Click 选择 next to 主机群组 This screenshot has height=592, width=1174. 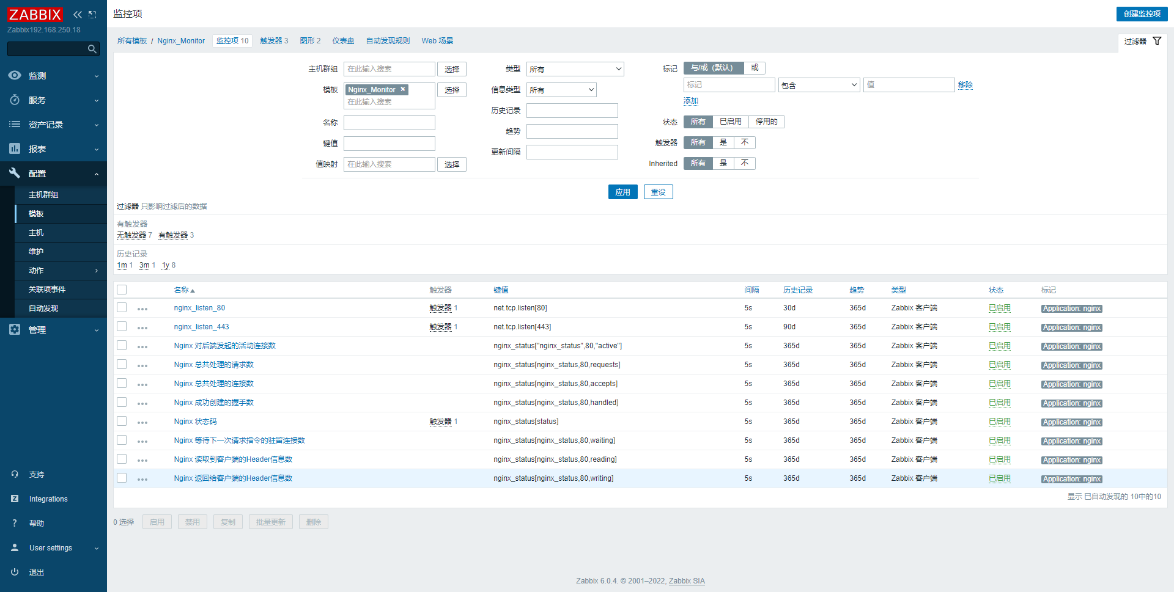point(452,69)
